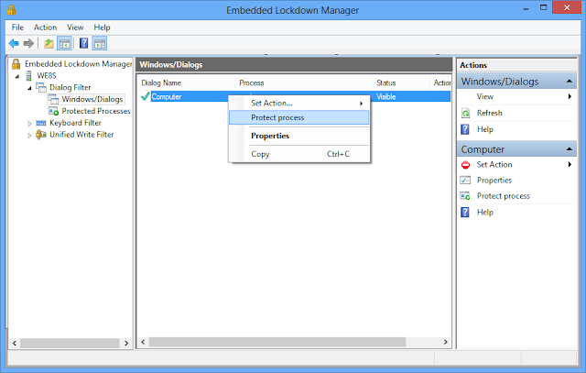586x373 pixels.
Task: Click the Help toolbar icon
Action: pos(83,43)
